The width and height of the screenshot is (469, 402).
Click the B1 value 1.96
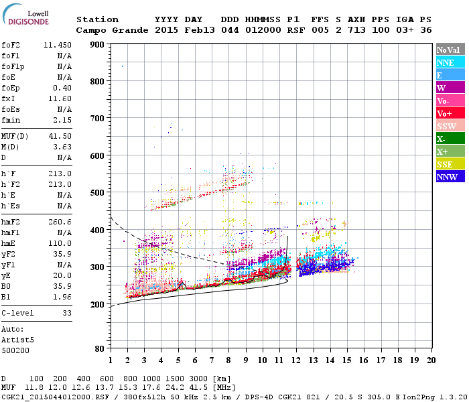tap(62, 297)
